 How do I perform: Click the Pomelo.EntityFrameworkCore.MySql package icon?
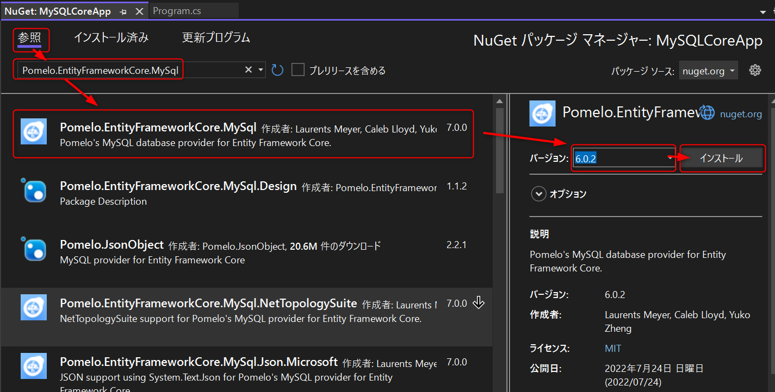pyautogui.click(x=33, y=131)
